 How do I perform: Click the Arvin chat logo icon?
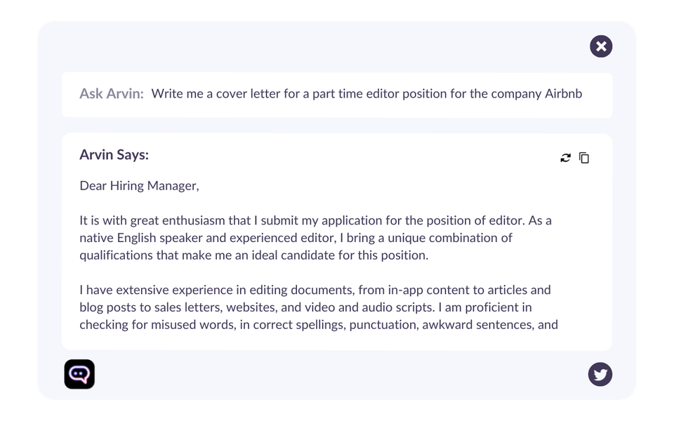click(79, 374)
